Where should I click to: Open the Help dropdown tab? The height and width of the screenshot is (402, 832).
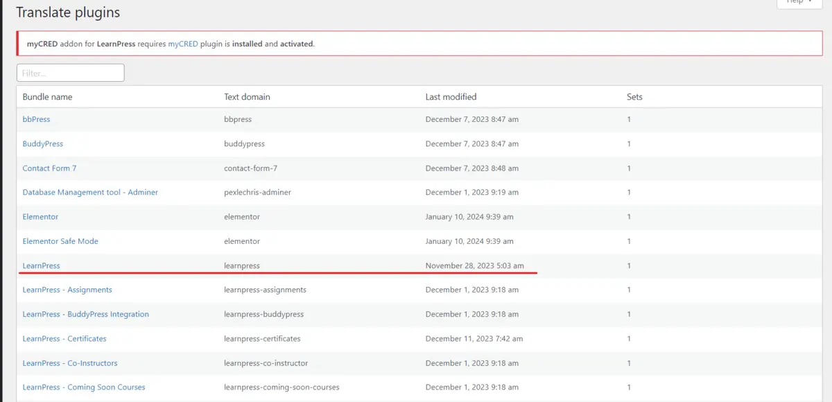click(x=799, y=3)
